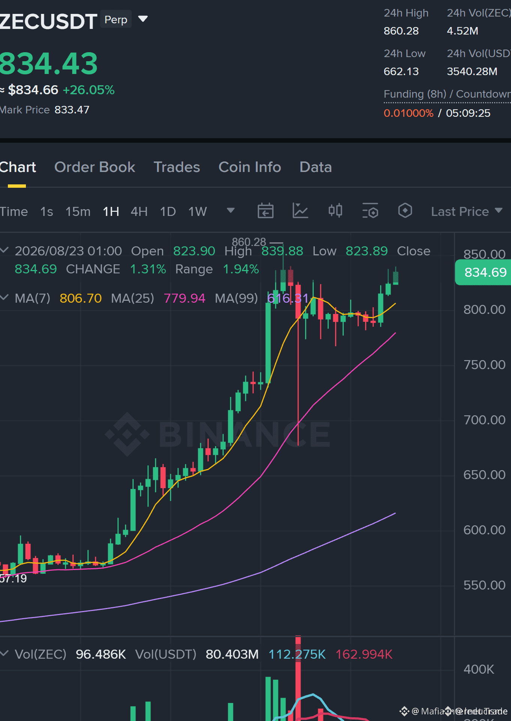Viewport: 511px width, 721px height.
Task: Open more timeframe intervals dropdown arrow
Action: pos(231,211)
